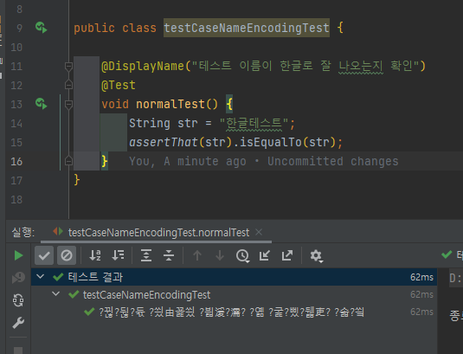Screen dimensions: 463x354
Task: Click the "한글테스트" string literal
Action: click(254, 123)
